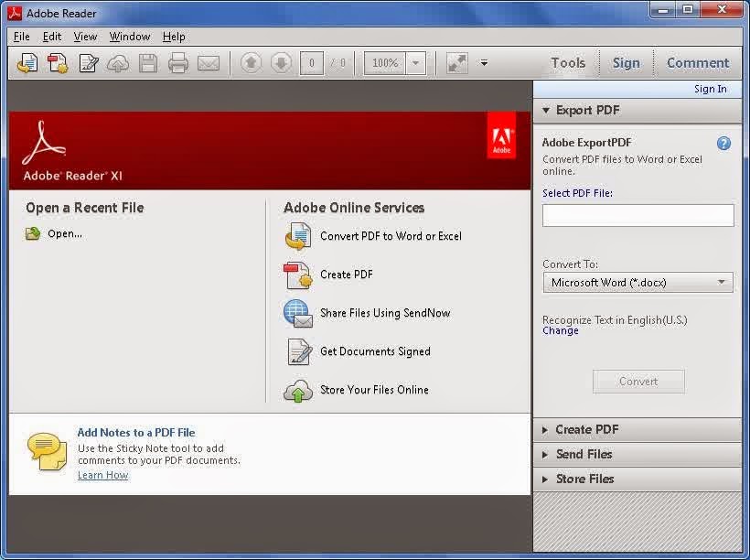Click Add Notes to a PDF File heading
Image resolution: width=750 pixels, height=560 pixels.
136,432
